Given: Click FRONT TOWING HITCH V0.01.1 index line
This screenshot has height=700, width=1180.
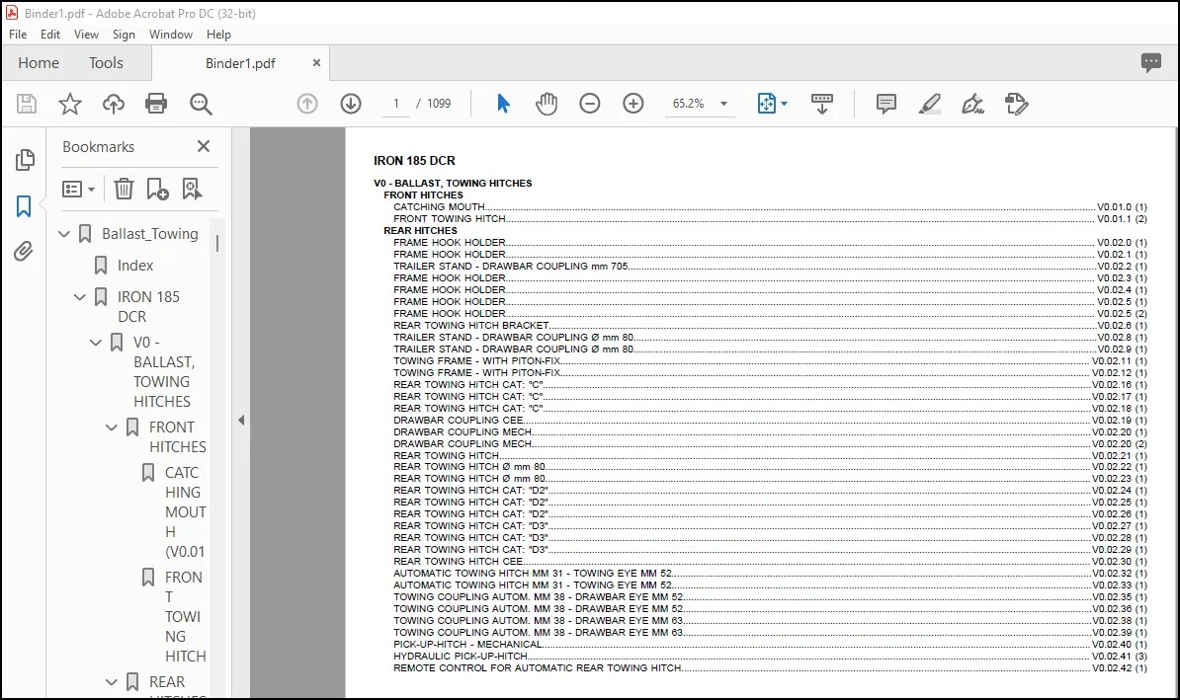Looking at the screenshot, I should (770, 219).
